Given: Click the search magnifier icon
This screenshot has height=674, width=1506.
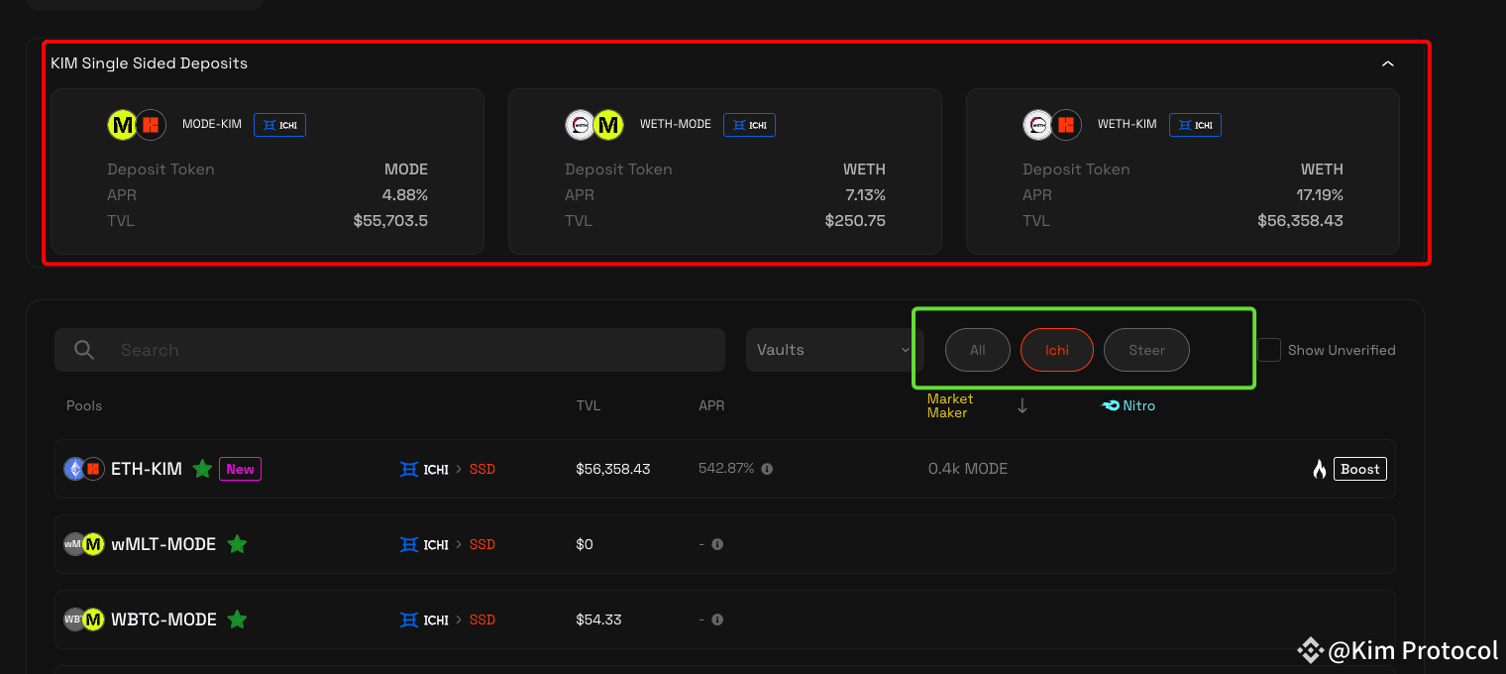Looking at the screenshot, I should (84, 350).
